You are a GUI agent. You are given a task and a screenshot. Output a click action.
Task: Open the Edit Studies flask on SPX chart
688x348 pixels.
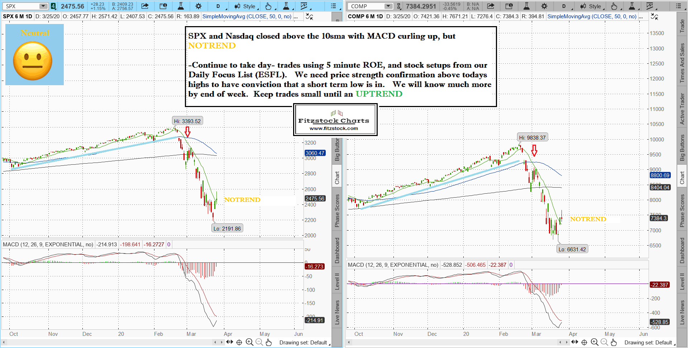[181, 6]
